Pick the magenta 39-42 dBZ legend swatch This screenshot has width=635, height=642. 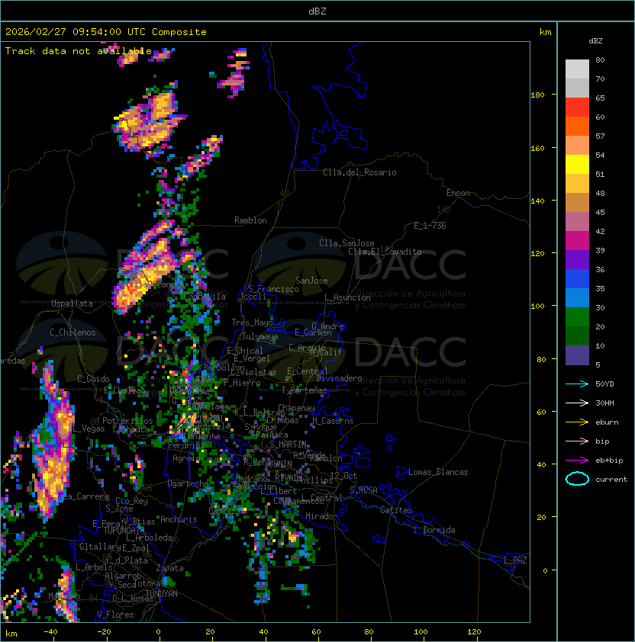tap(577, 241)
